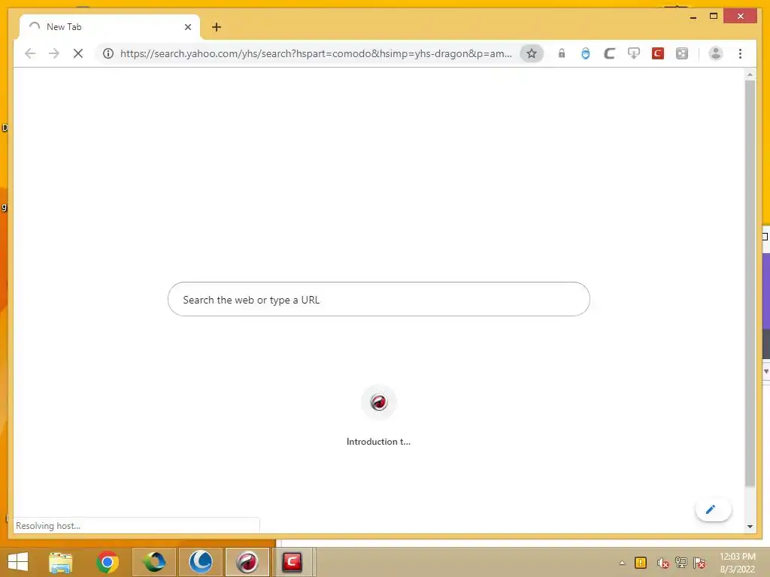Click the muted volume tray icon
Screen dimensions: 770x577
pos(662,563)
